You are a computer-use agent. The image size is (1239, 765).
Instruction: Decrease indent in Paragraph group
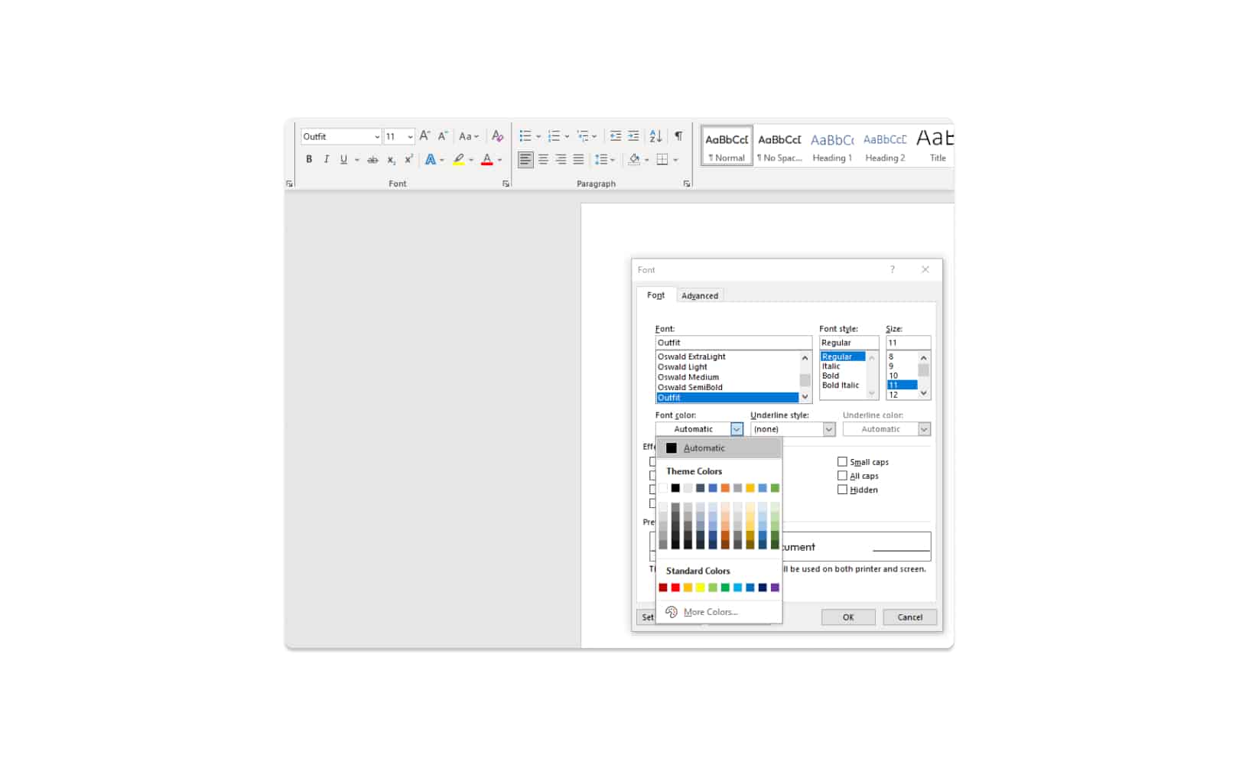[x=615, y=136]
